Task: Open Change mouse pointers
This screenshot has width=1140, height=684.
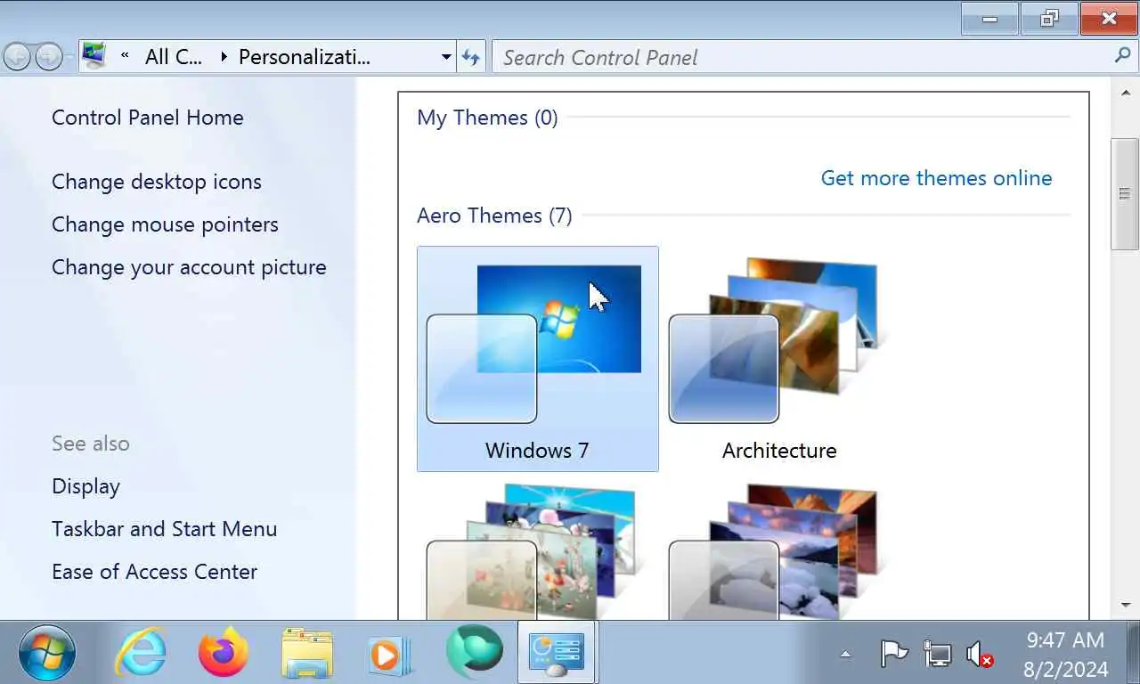Action: tap(165, 224)
